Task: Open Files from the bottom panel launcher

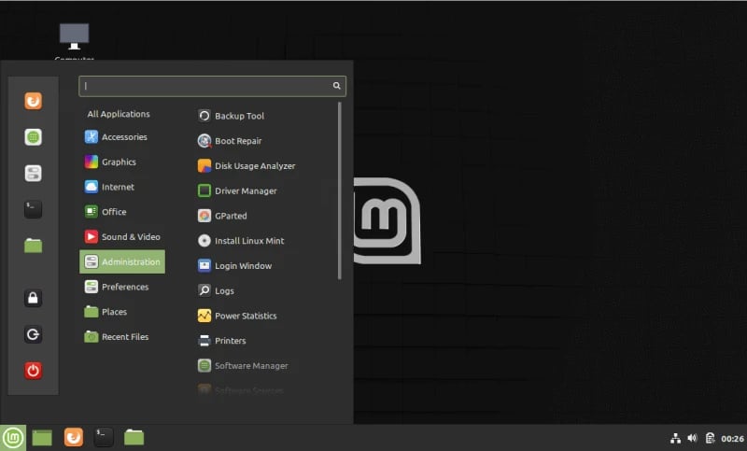Action: point(134,437)
